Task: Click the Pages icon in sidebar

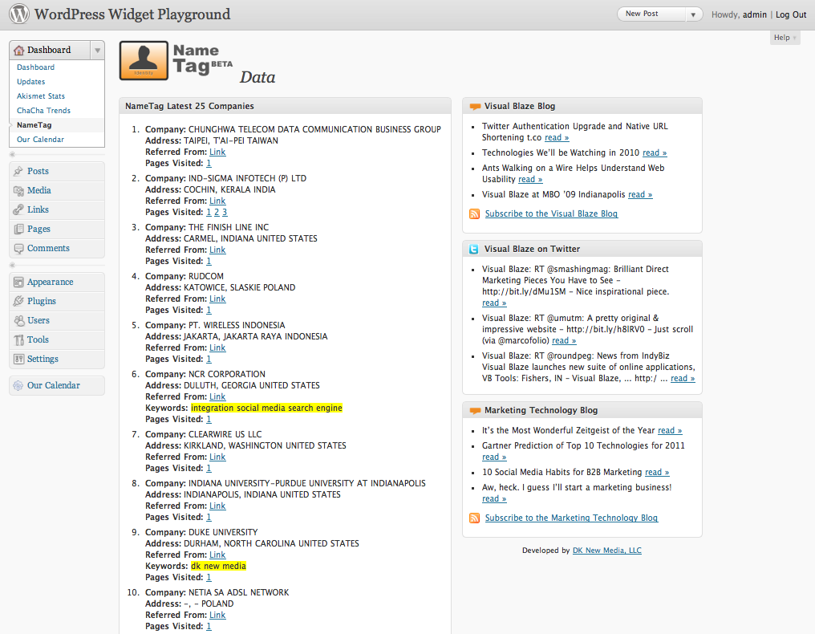Action: coord(18,229)
